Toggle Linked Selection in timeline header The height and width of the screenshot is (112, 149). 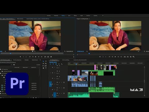point(56,64)
